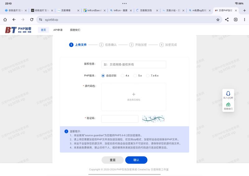The width and height of the screenshot is (249, 176).
Task: Tap the browser home icon
Action: tap(5, 20)
